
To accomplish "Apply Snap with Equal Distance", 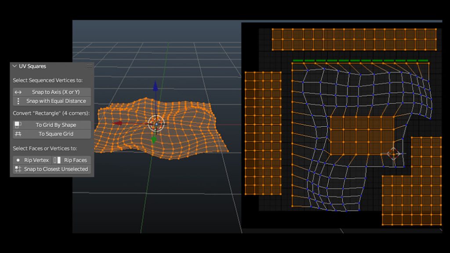I will coord(52,101).
